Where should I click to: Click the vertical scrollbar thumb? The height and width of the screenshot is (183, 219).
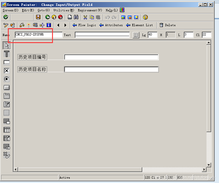pyautogui.click(x=209, y=88)
